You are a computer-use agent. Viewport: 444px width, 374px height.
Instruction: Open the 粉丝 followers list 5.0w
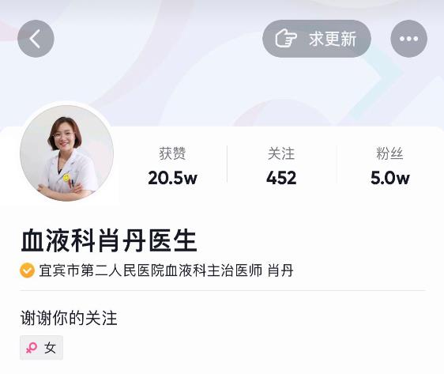(x=390, y=166)
